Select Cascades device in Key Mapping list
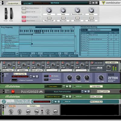The image size is (121, 121). coord(10,40)
